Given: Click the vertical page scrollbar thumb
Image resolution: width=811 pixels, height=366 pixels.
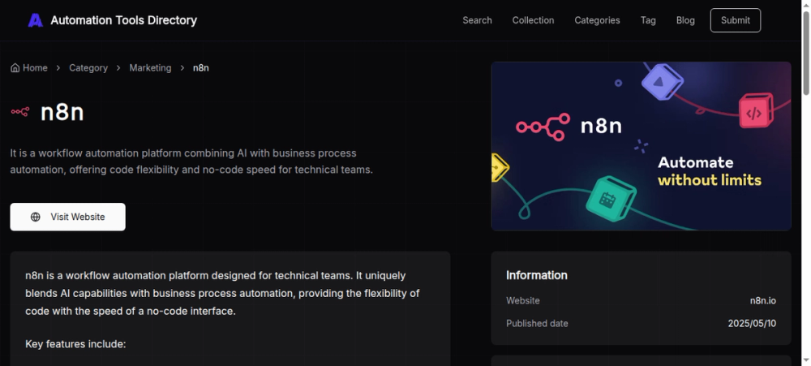Looking at the screenshot, I should pyautogui.click(x=806, y=53).
